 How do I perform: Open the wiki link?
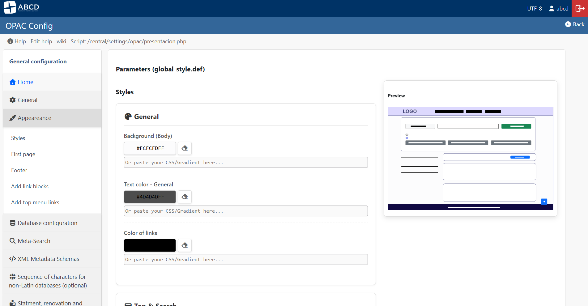click(61, 41)
